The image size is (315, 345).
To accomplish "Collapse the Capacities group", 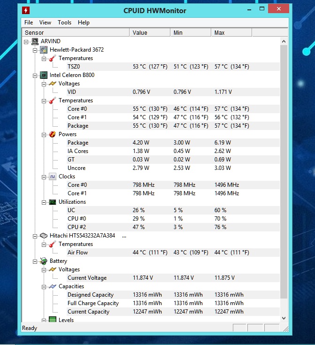I will click(44, 287).
